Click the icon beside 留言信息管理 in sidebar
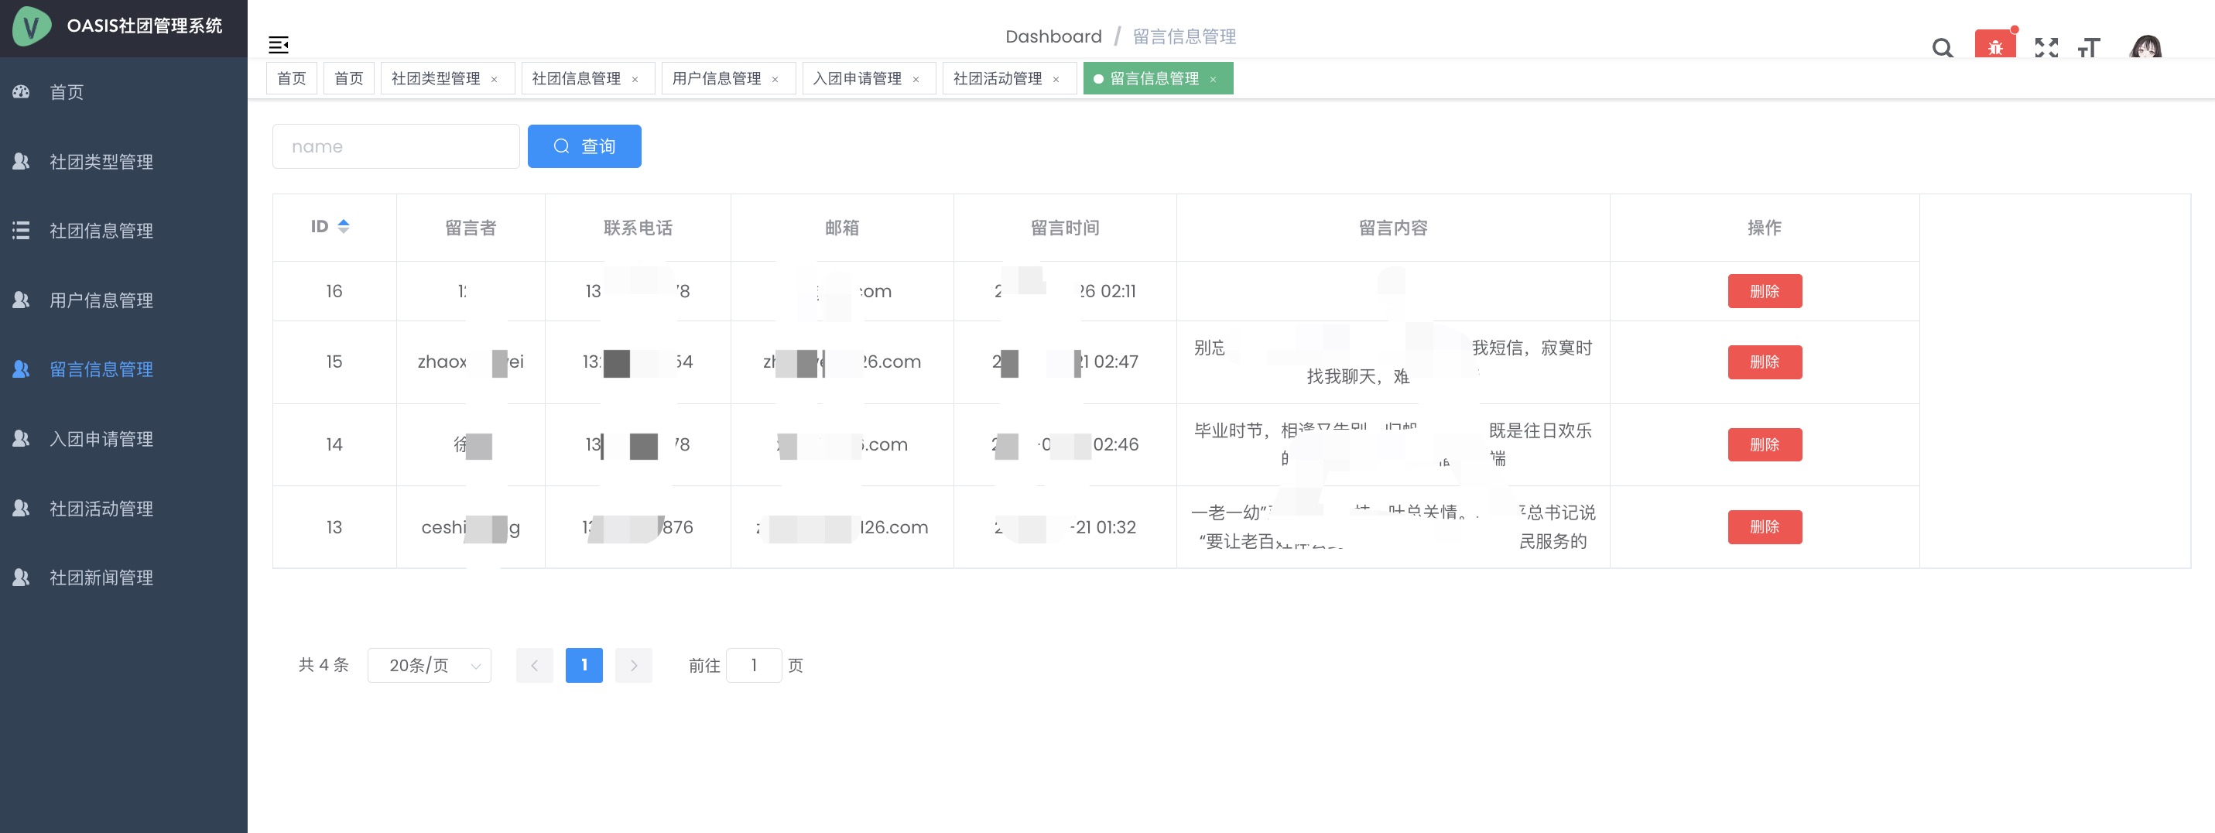The image size is (2215, 833). coord(22,369)
